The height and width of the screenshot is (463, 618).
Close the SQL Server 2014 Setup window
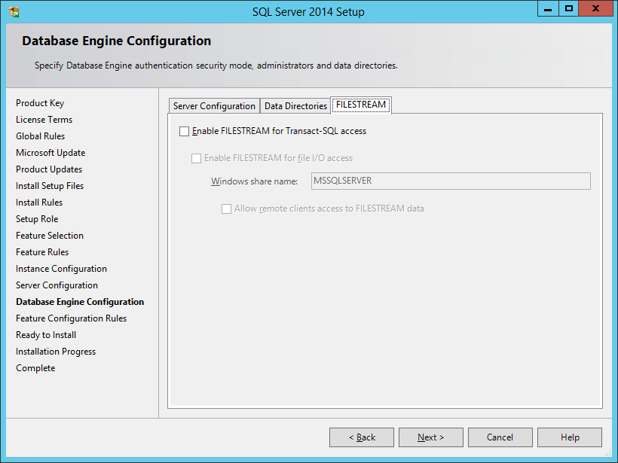(597, 9)
